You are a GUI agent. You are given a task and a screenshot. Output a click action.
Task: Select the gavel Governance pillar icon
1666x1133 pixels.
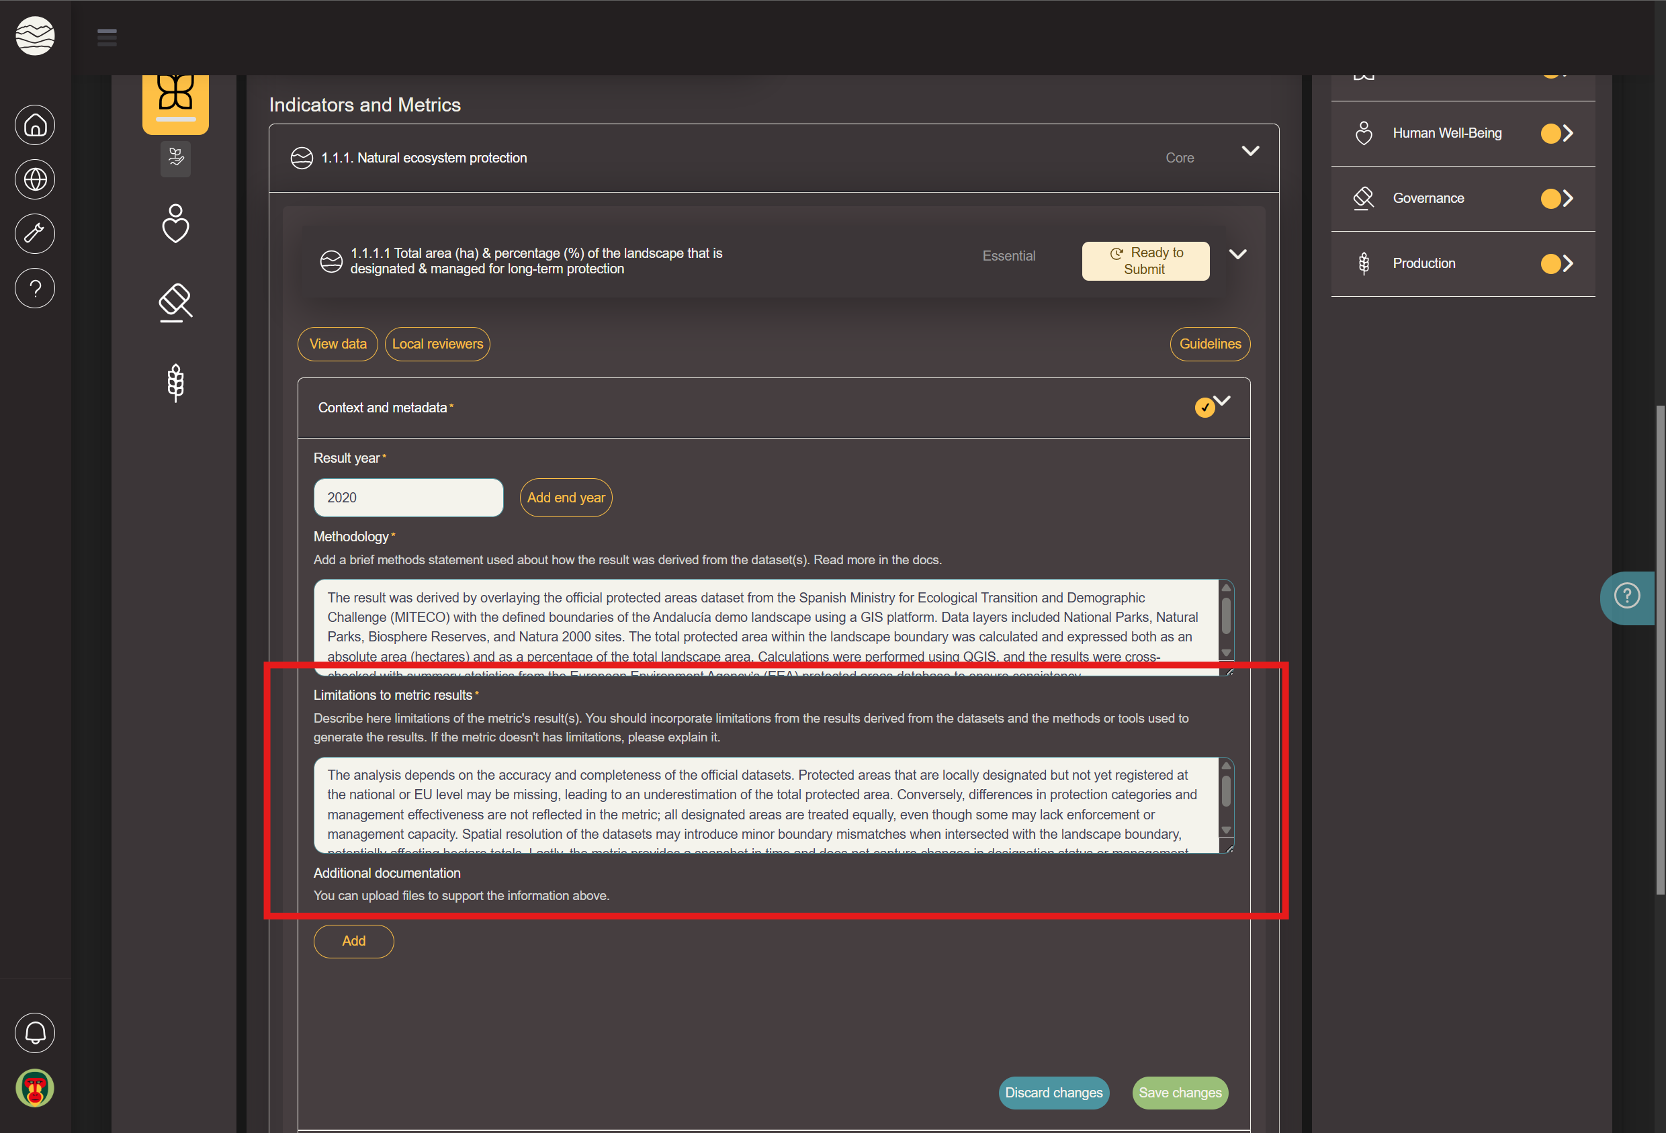tap(175, 302)
